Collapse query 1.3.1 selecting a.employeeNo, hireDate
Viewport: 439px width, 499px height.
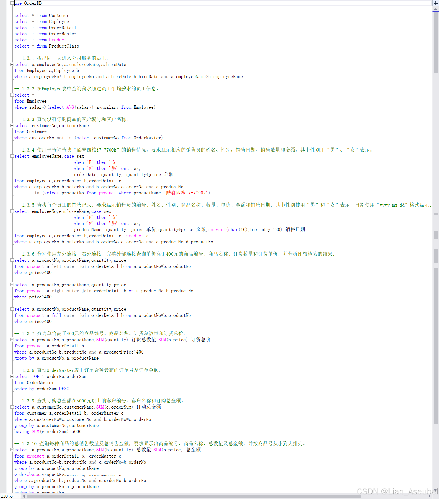pyautogui.click(x=12, y=64)
